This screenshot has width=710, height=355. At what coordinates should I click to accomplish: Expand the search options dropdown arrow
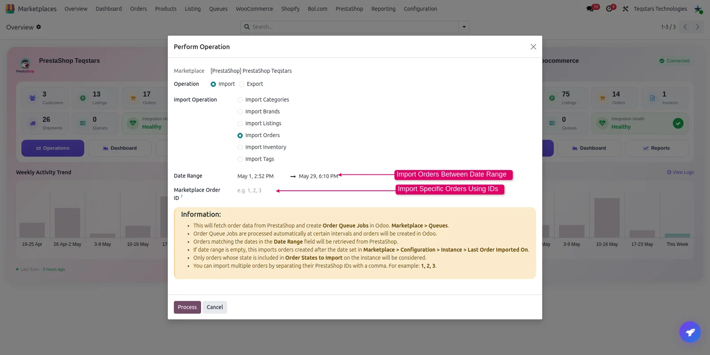pos(464,27)
